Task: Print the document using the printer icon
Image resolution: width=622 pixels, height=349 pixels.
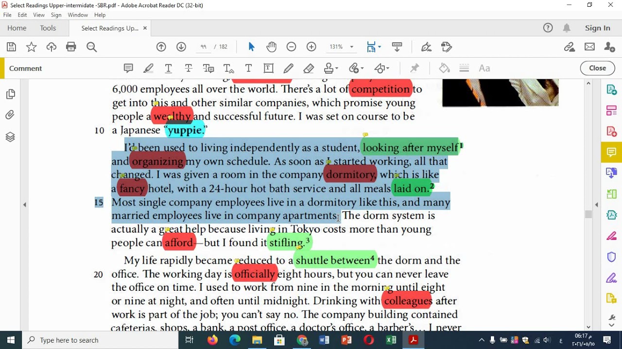Action: pyautogui.click(x=71, y=47)
